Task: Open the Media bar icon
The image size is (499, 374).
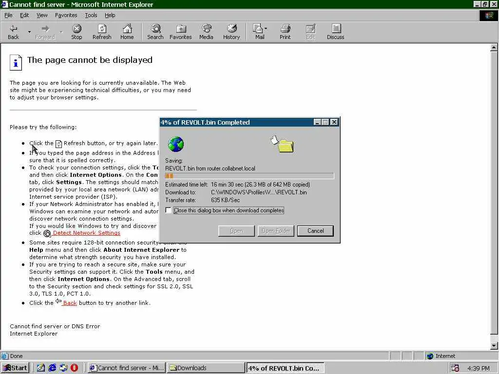Action: 206,32
